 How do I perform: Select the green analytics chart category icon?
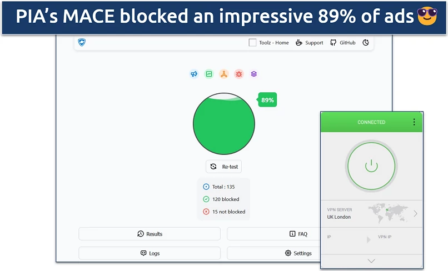209,74
